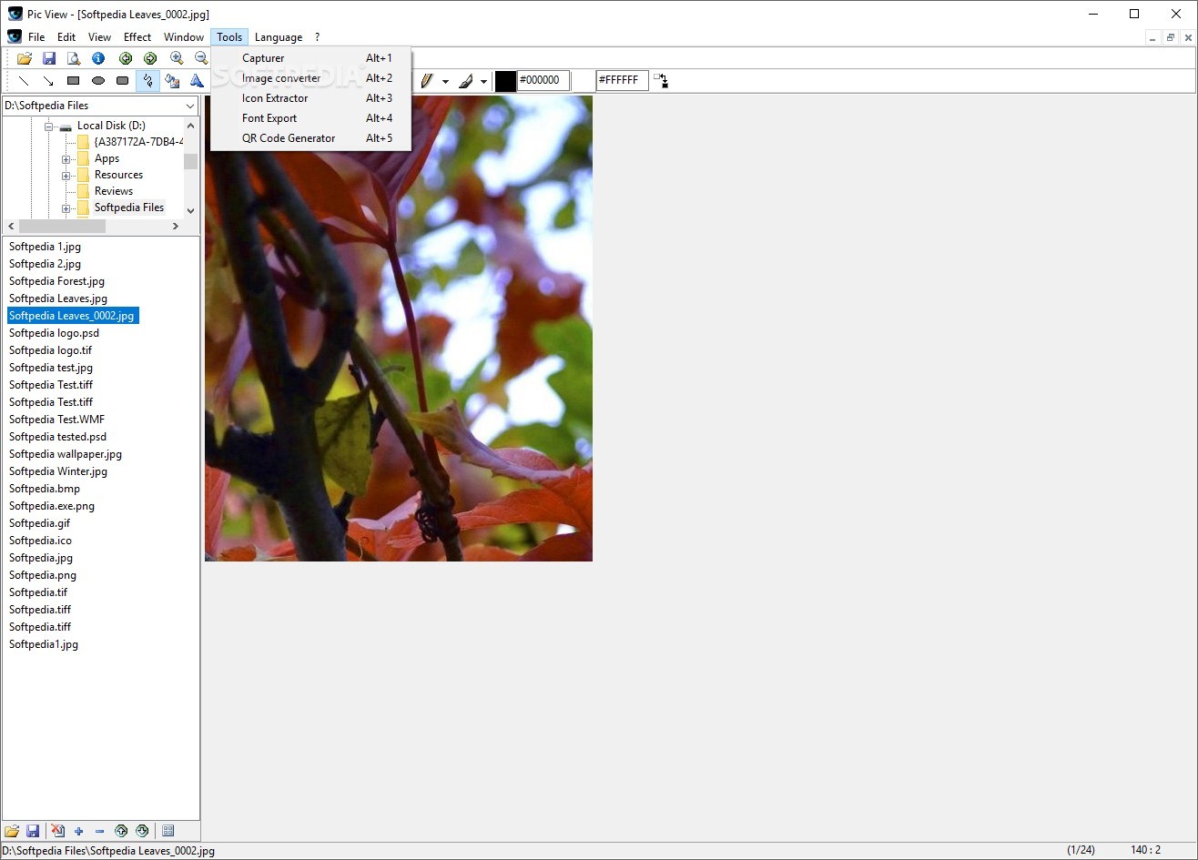Click the Zoom in magnifier icon
Viewport: 1198px width, 860px height.
(177, 58)
